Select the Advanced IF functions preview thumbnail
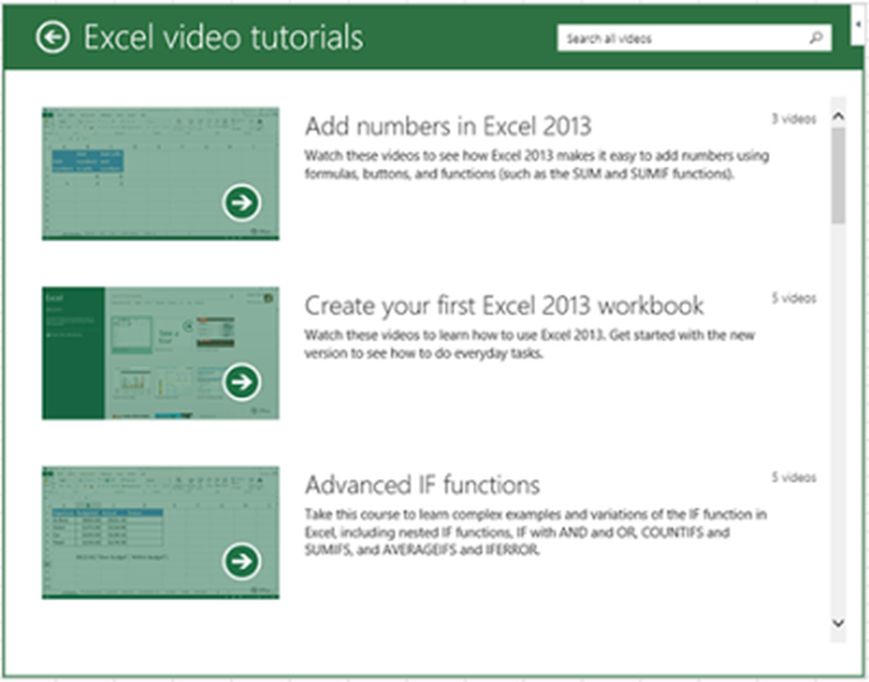Viewport: 869px width, 682px height. pyautogui.click(x=161, y=532)
